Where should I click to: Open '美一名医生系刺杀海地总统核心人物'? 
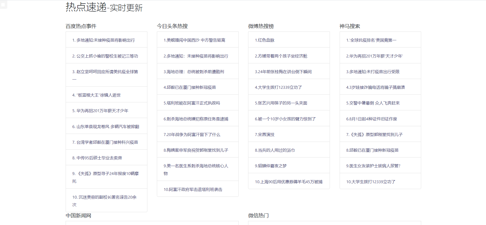tap(196, 170)
